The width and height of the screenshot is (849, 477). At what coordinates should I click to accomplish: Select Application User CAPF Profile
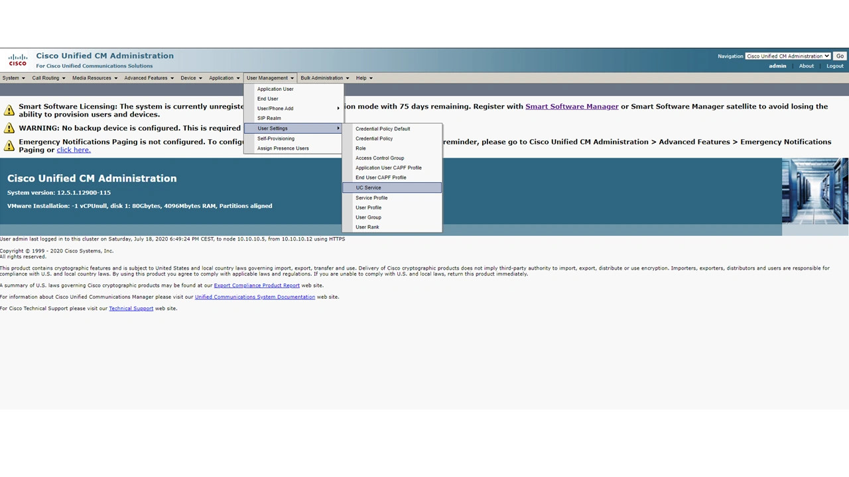pos(392,168)
